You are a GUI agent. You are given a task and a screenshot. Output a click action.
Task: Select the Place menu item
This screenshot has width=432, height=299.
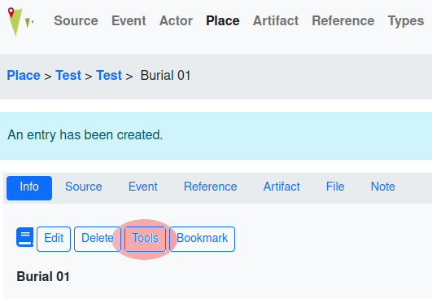click(x=223, y=20)
